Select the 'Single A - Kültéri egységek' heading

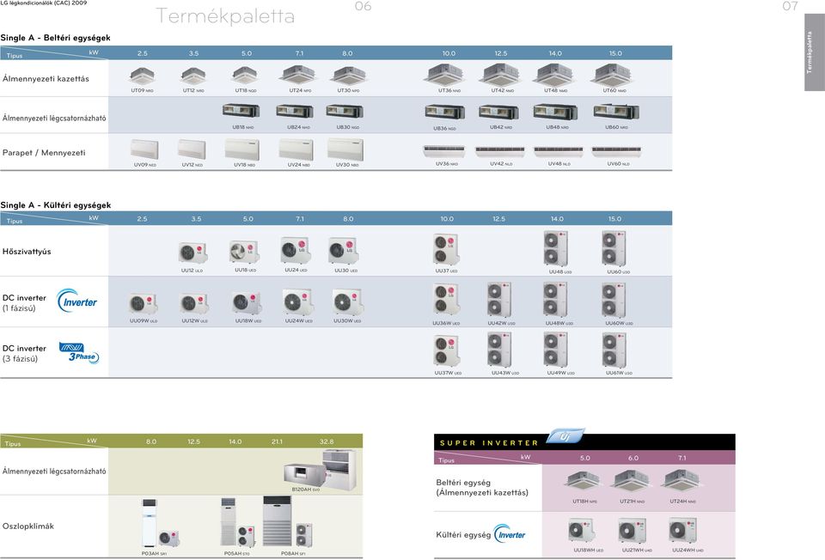pos(56,205)
